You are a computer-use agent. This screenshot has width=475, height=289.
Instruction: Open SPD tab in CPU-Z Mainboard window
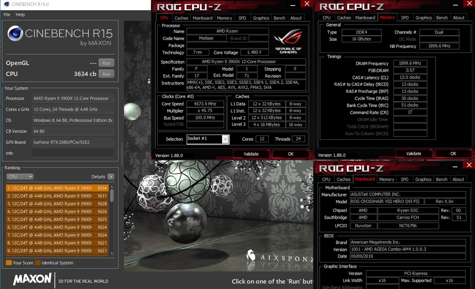404,179
